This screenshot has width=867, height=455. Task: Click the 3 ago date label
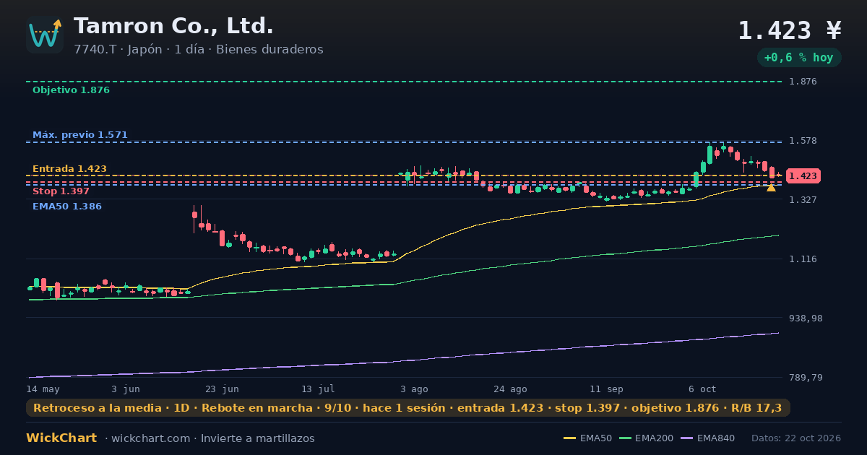(x=414, y=389)
